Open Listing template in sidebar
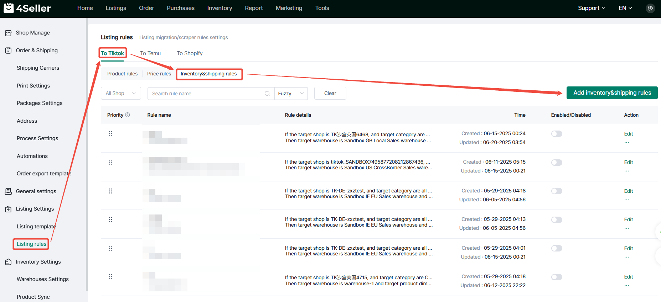Viewport: 661px width, 302px height. tap(36, 227)
